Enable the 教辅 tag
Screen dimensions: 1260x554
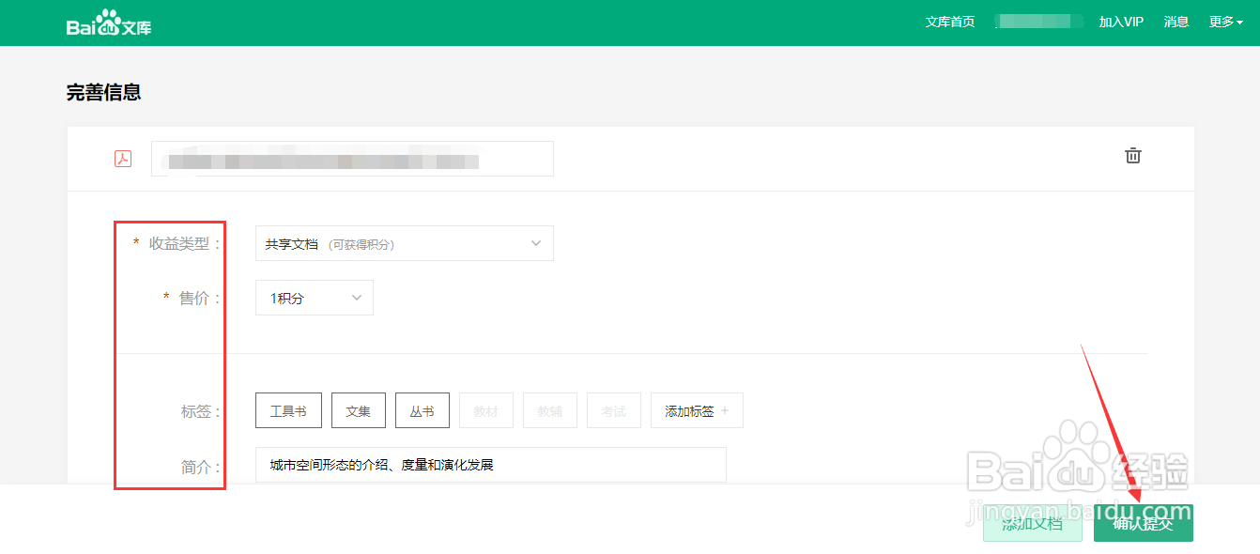click(x=549, y=410)
